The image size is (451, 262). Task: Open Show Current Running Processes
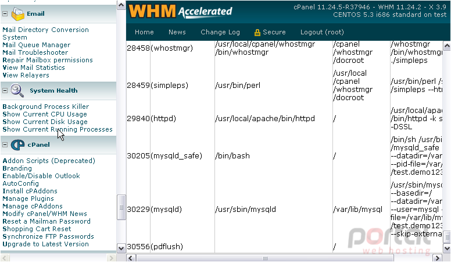pyautogui.click(x=57, y=129)
